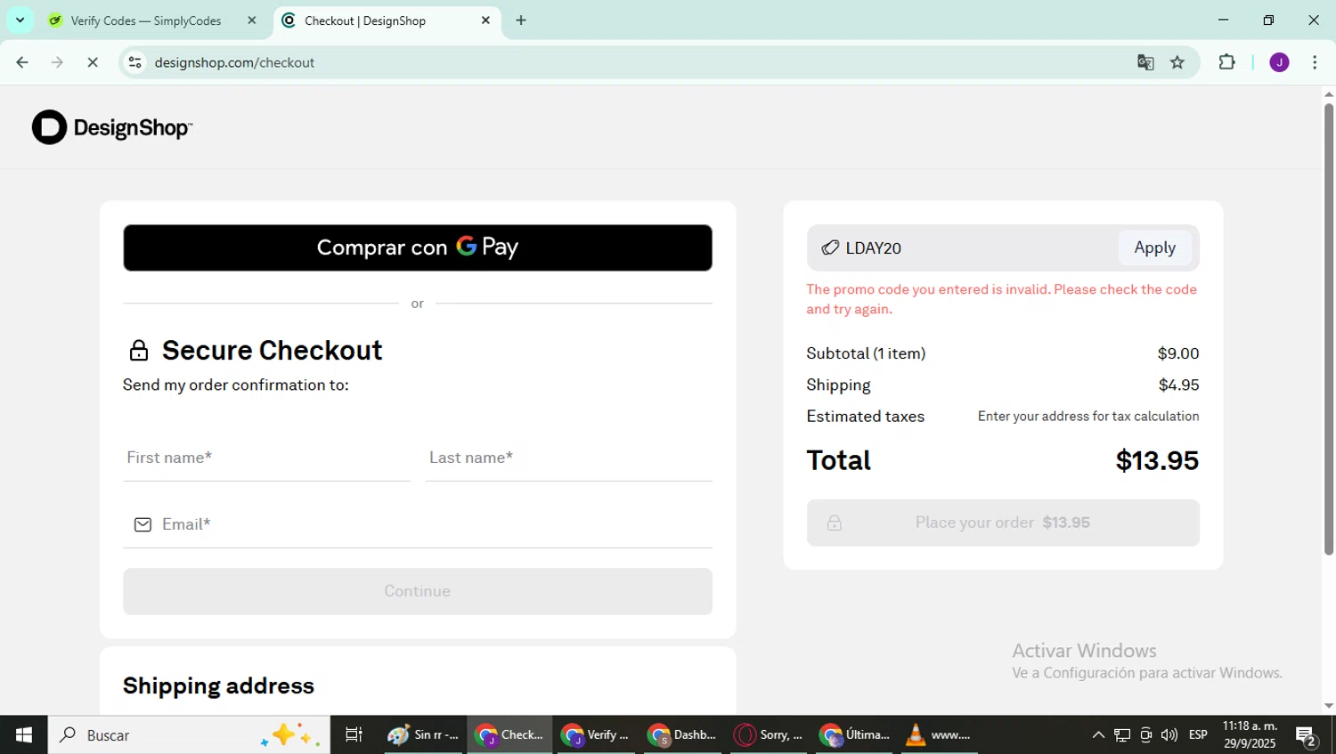Switch to Verify Codes — SimplyCodes tab
The width and height of the screenshot is (1336, 754).
(153, 20)
